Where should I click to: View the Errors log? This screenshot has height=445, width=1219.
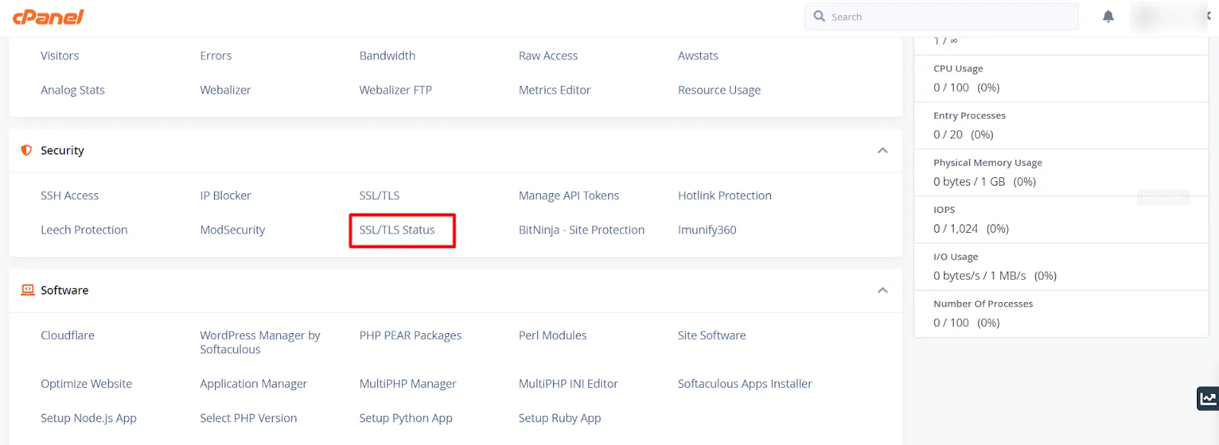point(216,56)
